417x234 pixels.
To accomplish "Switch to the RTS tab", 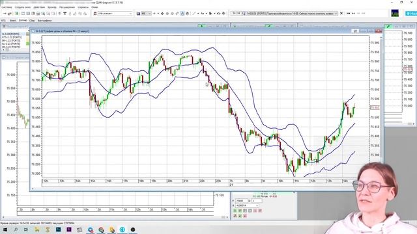I will (3, 20).
